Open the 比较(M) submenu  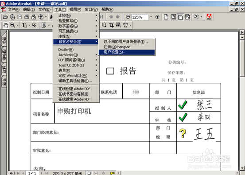point(76,16)
